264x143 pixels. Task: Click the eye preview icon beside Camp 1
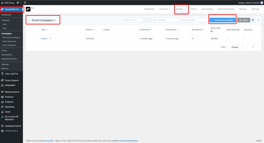click(x=51, y=39)
